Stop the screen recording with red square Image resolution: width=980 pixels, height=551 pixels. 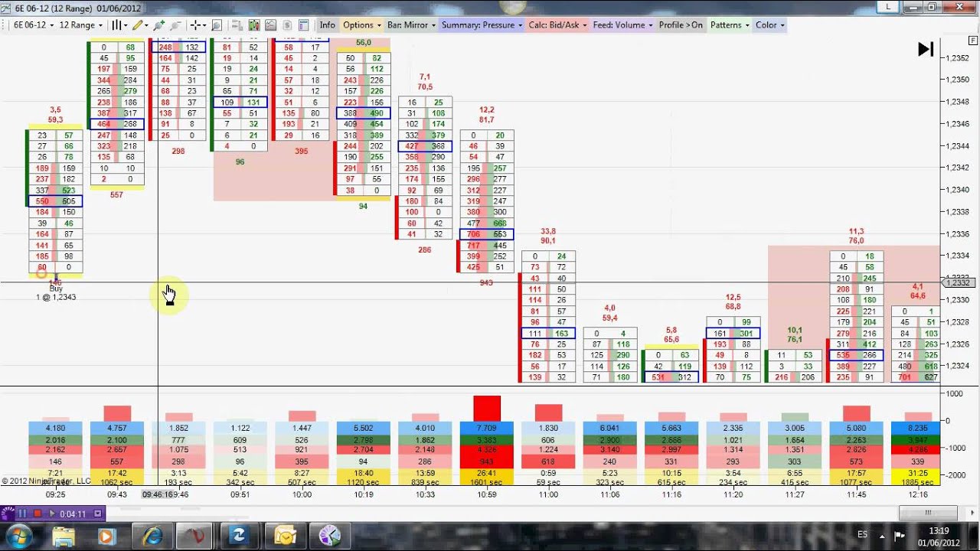(37, 514)
